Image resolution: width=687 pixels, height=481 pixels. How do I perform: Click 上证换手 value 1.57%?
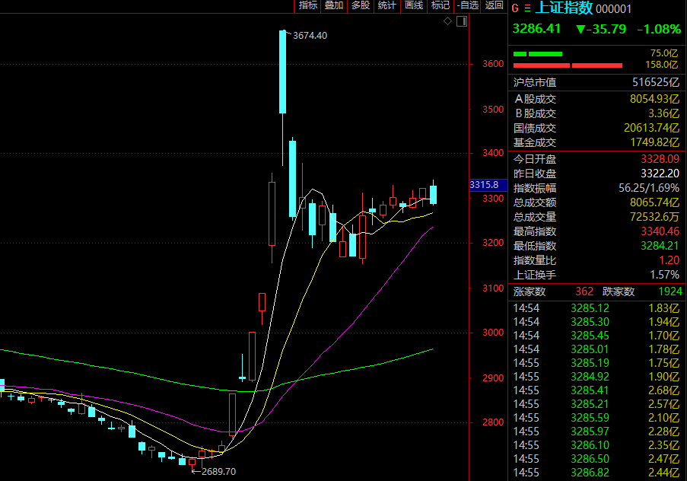click(665, 275)
